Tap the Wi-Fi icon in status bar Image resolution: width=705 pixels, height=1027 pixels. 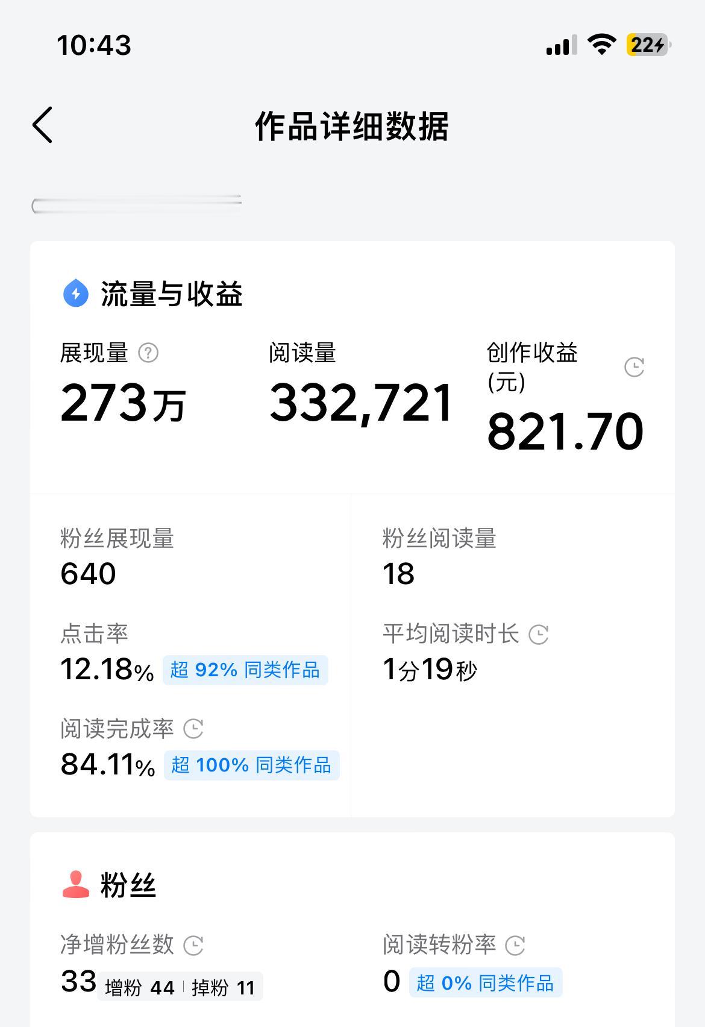[x=601, y=45]
